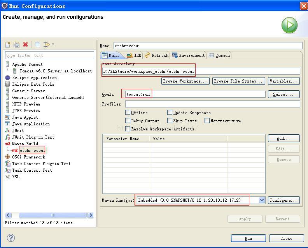Viewport: 308px width, 248px height.
Task: Click the Eclipse Application sphere icon
Action: click(7, 77)
